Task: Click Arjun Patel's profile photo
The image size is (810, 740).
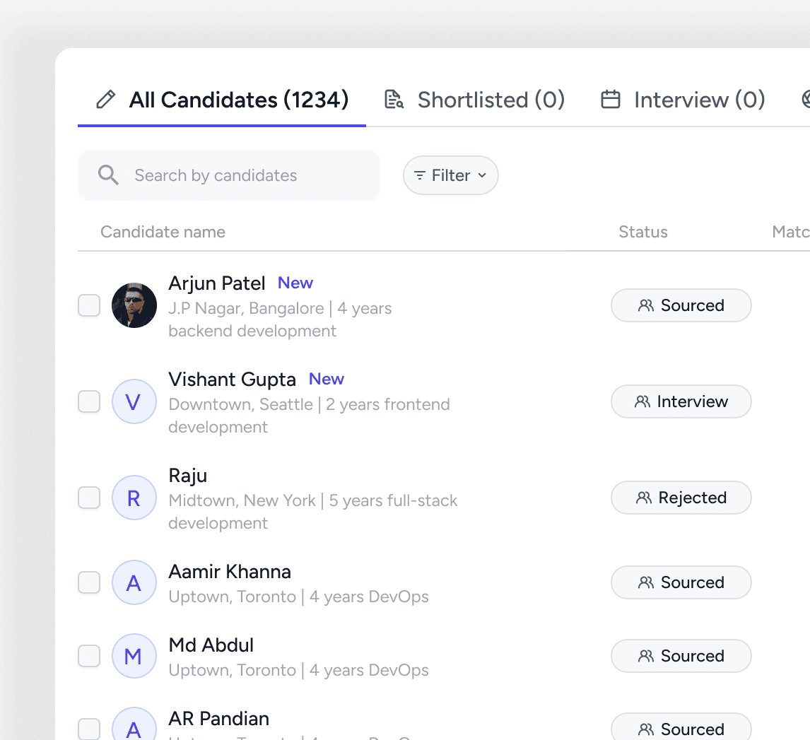Action: coord(134,305)
